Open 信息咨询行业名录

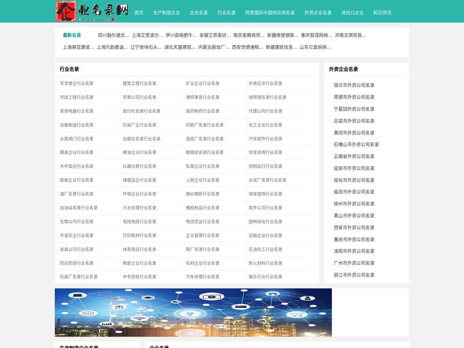(266, 152)
